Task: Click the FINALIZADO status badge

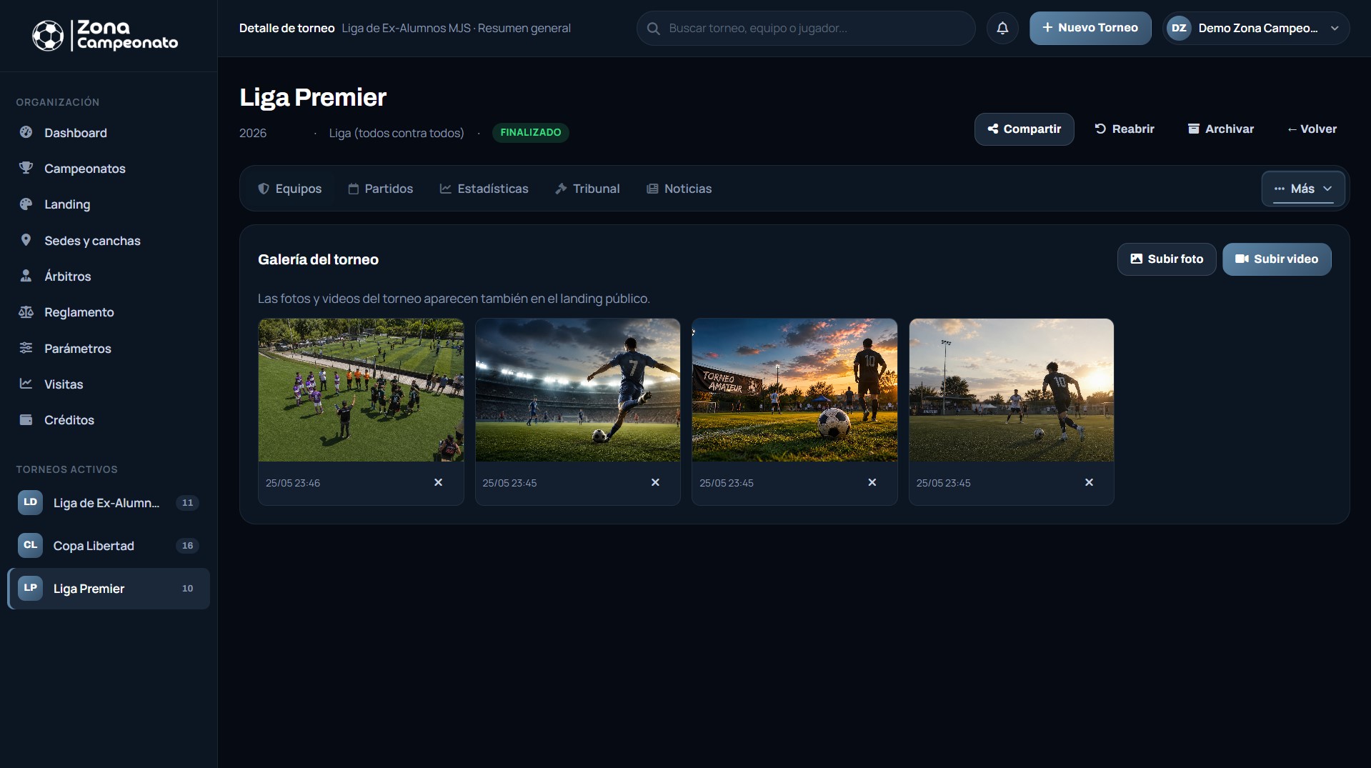Action: tap(531, 133)
